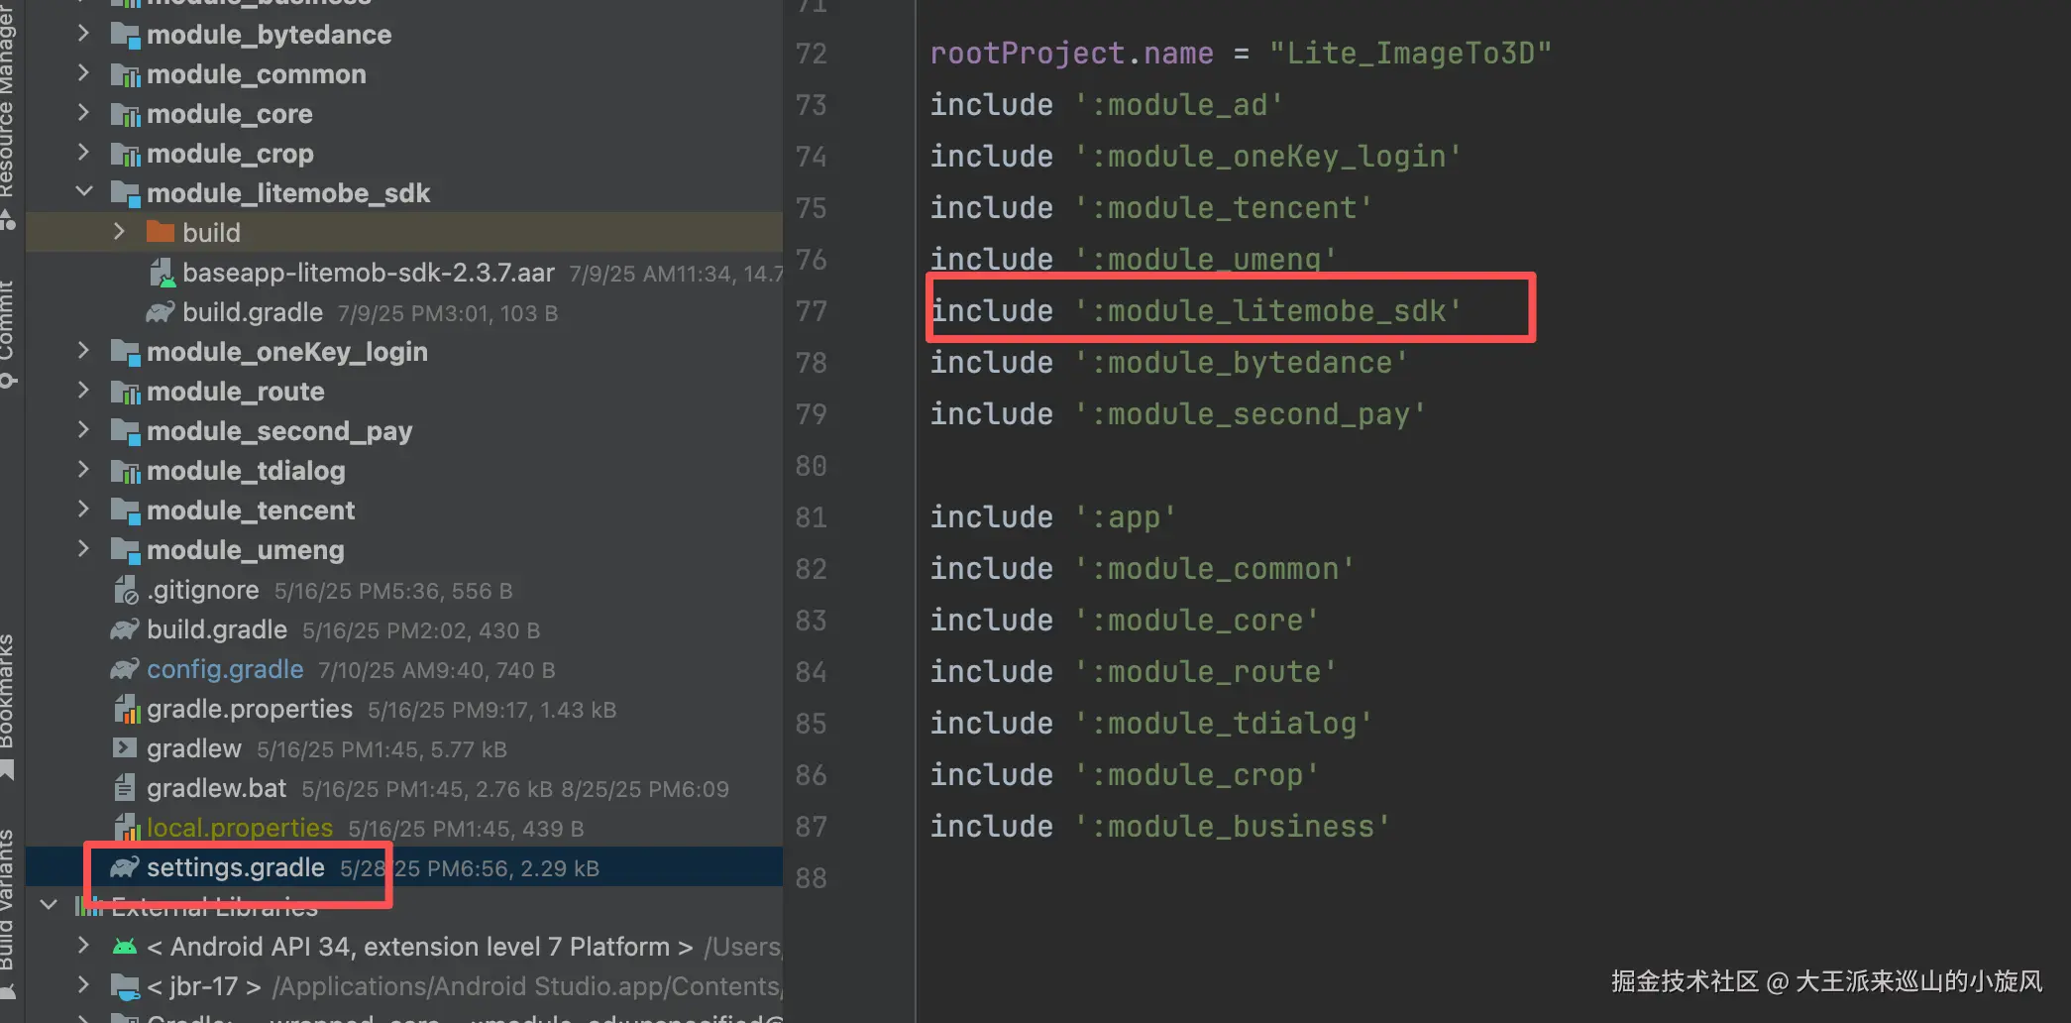Click the gradlew.bat file icon
The height and width of the screenshot is (1023, 2071).
coord(125,788)
